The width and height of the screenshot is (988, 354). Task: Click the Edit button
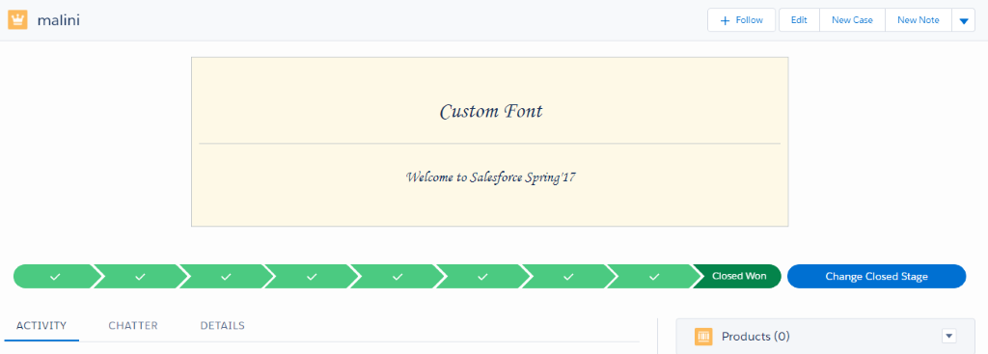coord(799,20)
